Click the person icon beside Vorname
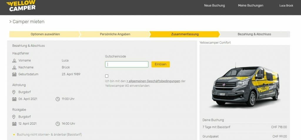Screen dimensions: 301x140 (14, 61)
